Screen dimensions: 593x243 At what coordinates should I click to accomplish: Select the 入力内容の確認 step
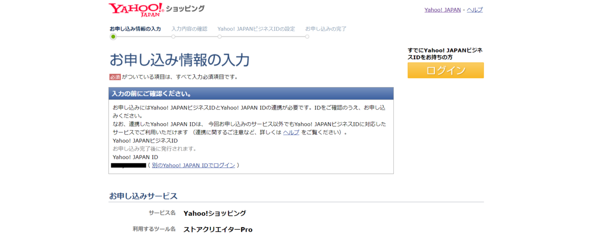coord(189,29)
